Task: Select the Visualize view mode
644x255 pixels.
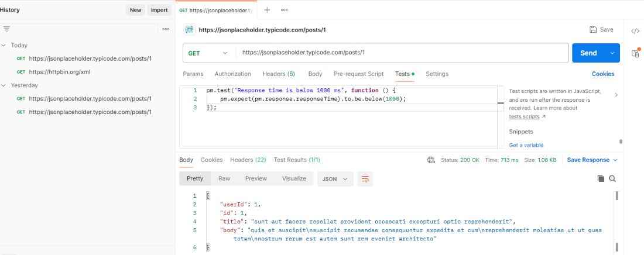Action: point(294,178)
